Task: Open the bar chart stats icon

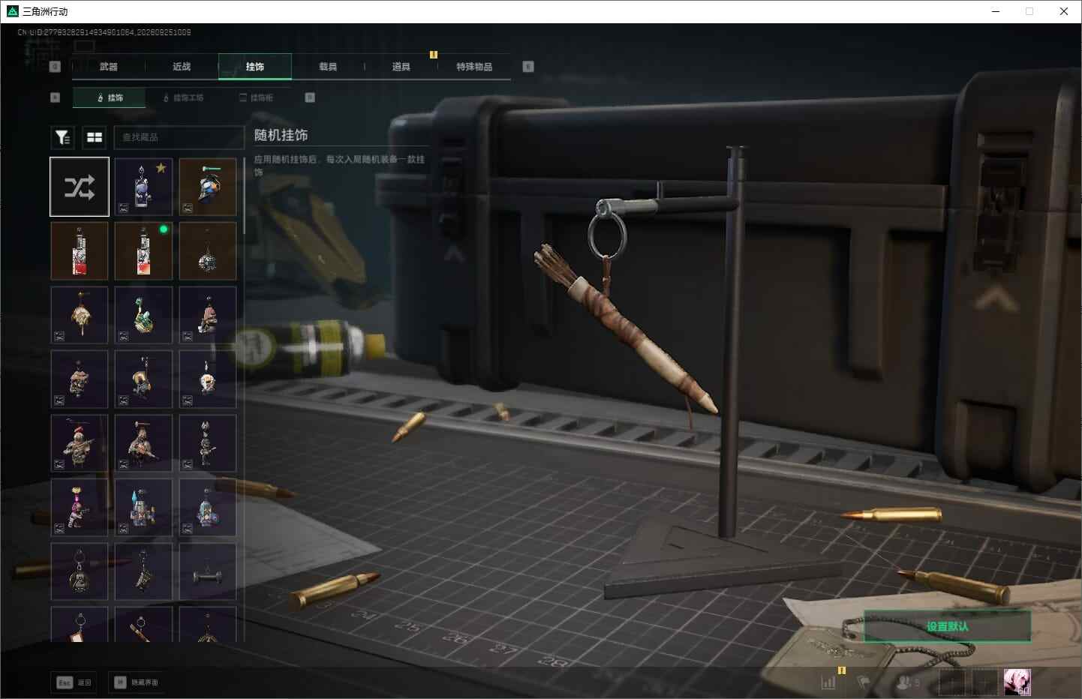Action: (828, 682)
